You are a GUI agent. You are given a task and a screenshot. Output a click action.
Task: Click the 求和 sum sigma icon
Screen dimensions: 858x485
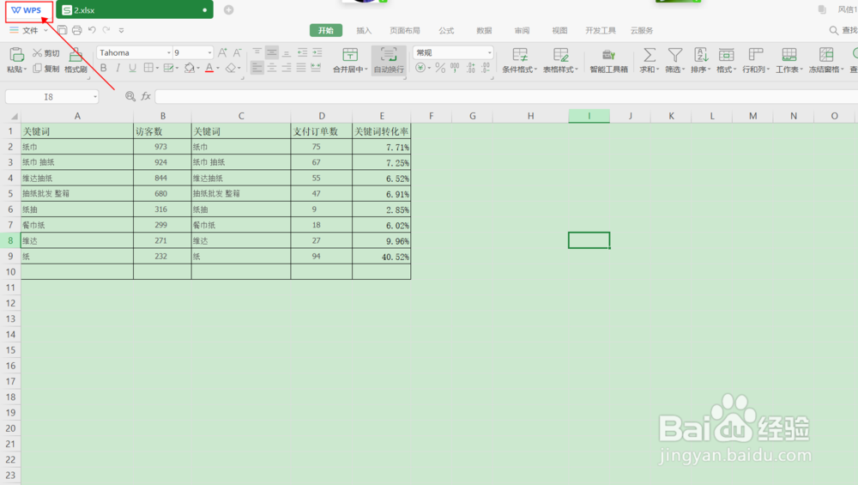(649, 55)
